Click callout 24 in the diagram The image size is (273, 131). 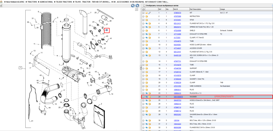point(107,30)
